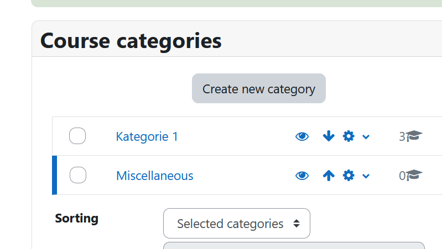Click the course count 0 for Miscellaneous

pos(402,176)
